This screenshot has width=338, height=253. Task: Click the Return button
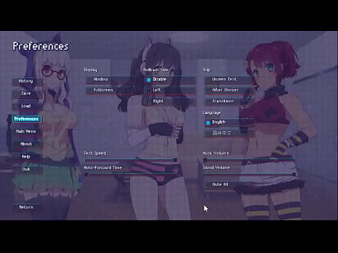point(27,207)
